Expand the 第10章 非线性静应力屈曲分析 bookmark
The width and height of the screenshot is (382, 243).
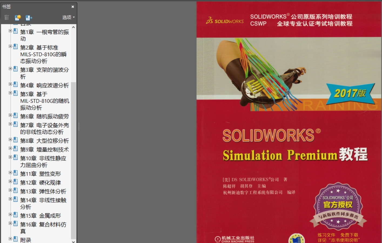[10, 157]
